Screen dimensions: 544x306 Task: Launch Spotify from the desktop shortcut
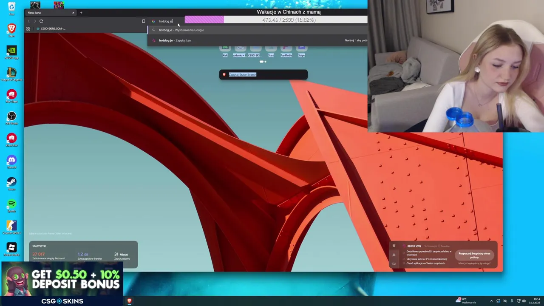[x=11, y=206]
